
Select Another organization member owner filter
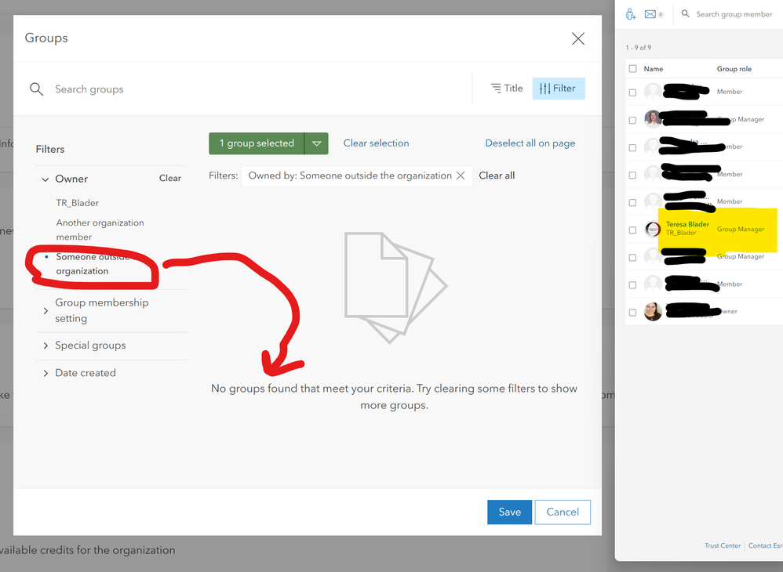[x=100, y=230]
